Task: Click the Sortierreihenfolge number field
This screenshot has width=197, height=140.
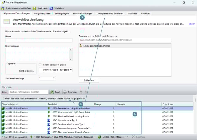Action: [x=46, y=78]
